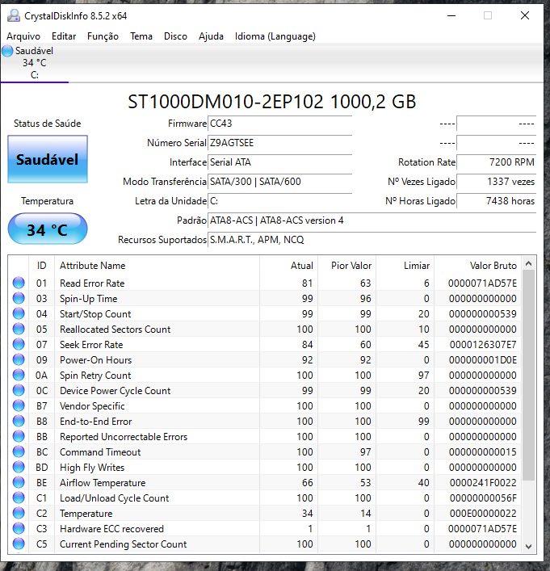The width and height of the screenshot is (550, 571).
Task: Click the Load/Unload Cycle Count attribute name
Action: (x=115, y=498)
